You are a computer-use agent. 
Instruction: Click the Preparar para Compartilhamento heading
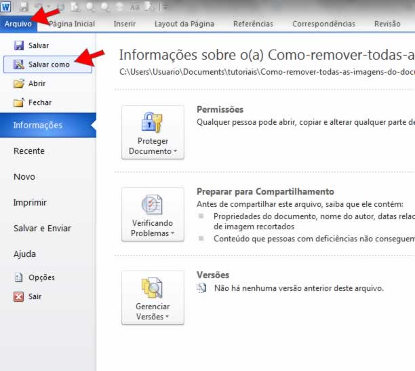265,192
